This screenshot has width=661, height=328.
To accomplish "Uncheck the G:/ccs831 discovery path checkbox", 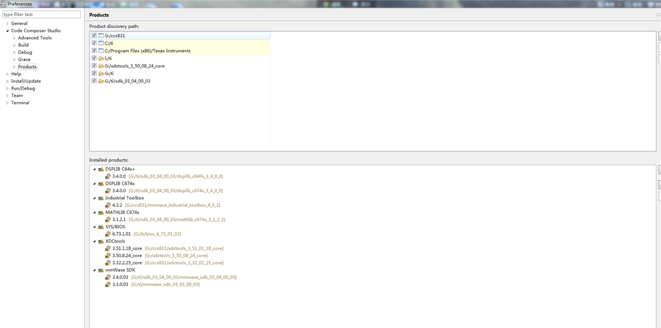I will pos(94,36).
